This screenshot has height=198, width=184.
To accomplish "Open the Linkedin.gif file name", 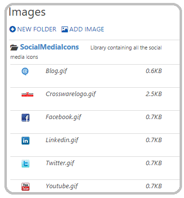I will (62, 140).
